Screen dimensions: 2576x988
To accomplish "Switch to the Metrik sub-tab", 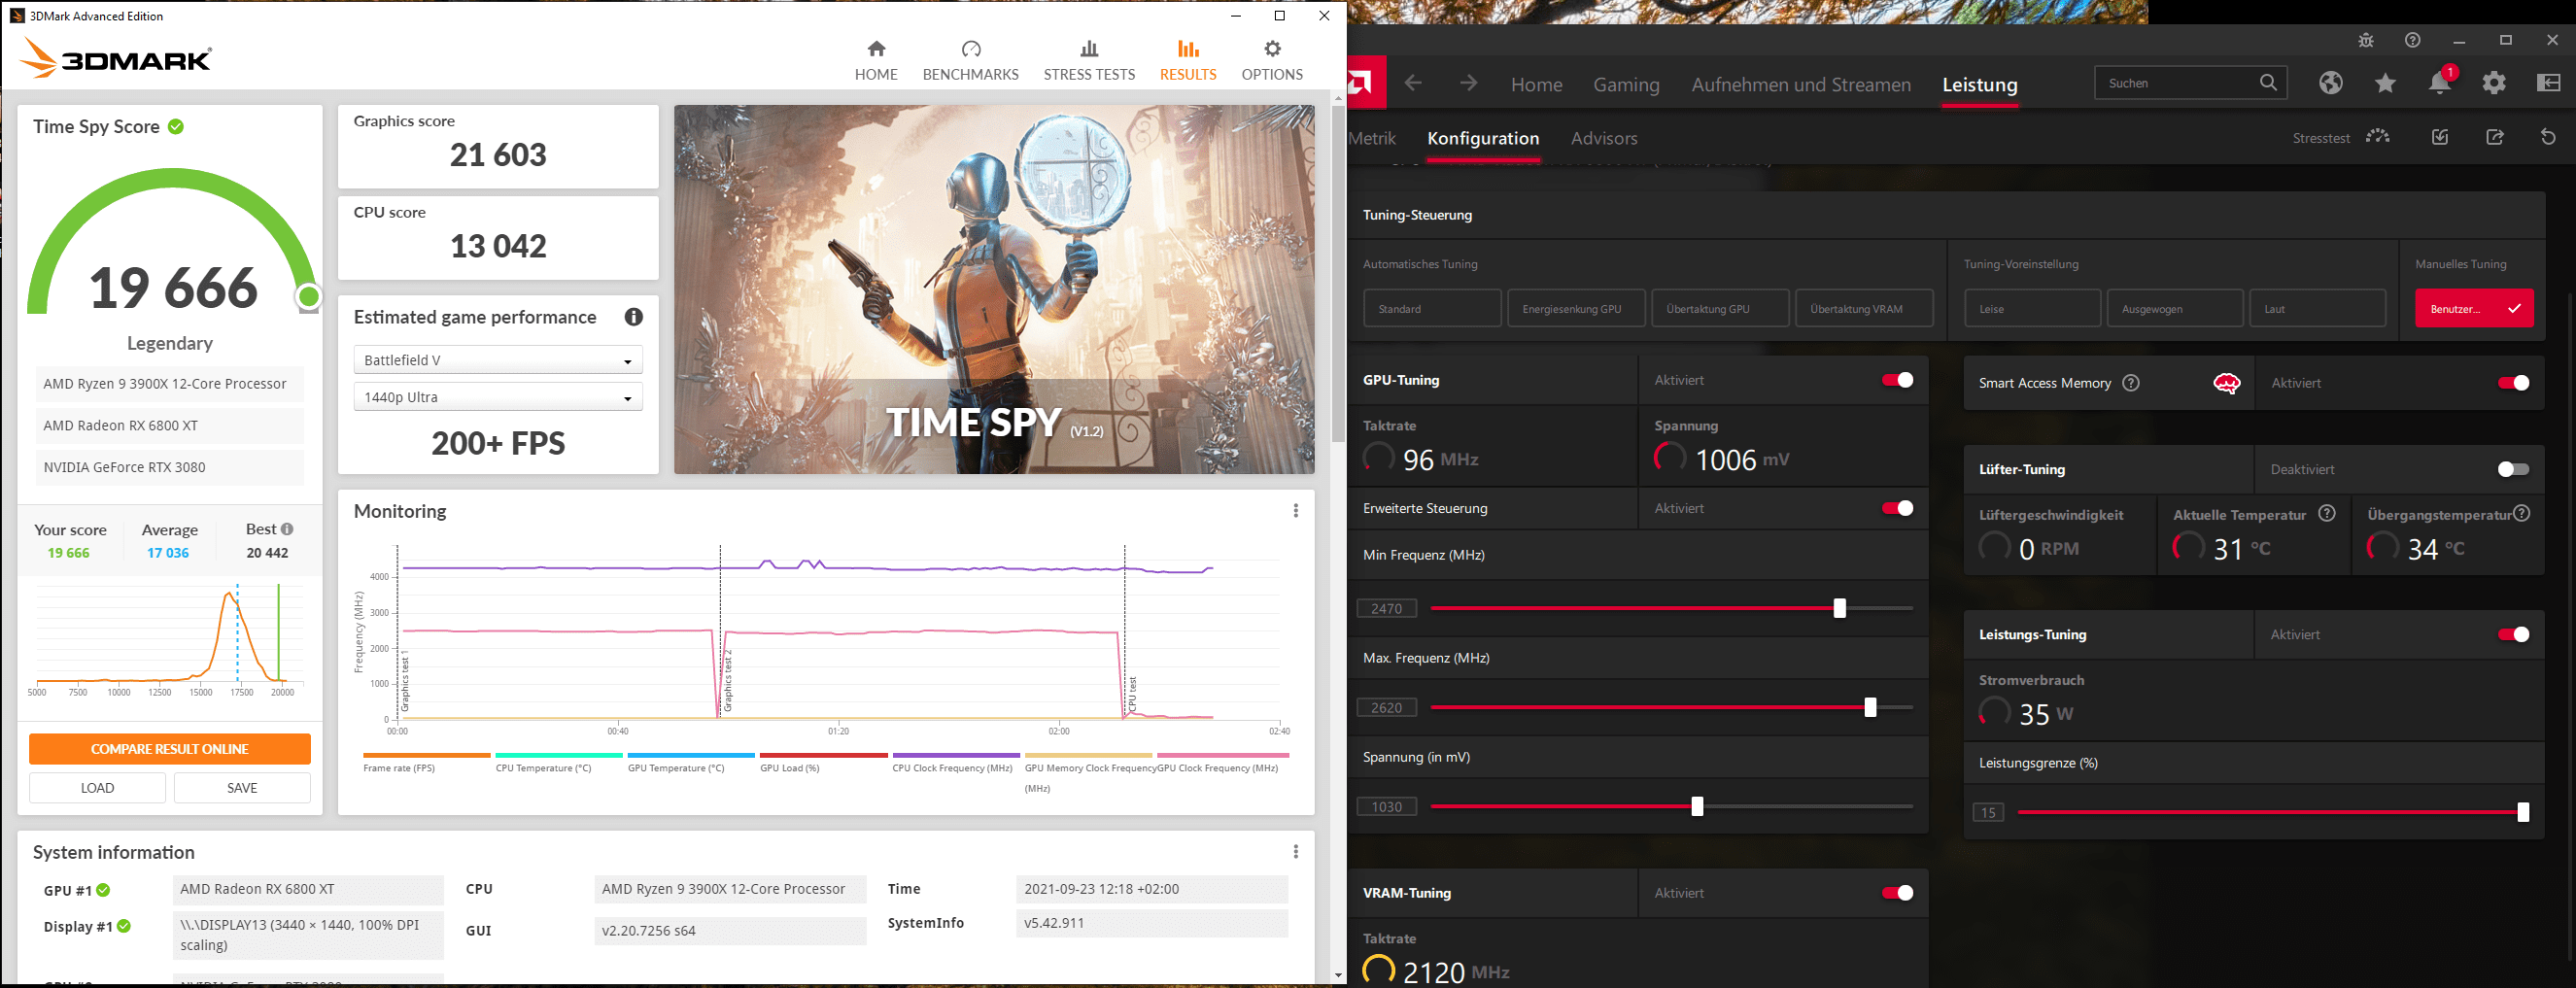I will click(x=1372, y=138).
